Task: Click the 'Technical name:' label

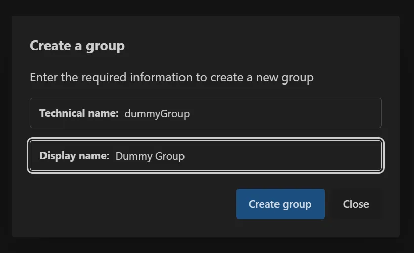Action: 79,113
